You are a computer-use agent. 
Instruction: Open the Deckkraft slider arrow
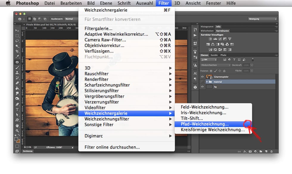pyautogui.click(x=252, y=65)
